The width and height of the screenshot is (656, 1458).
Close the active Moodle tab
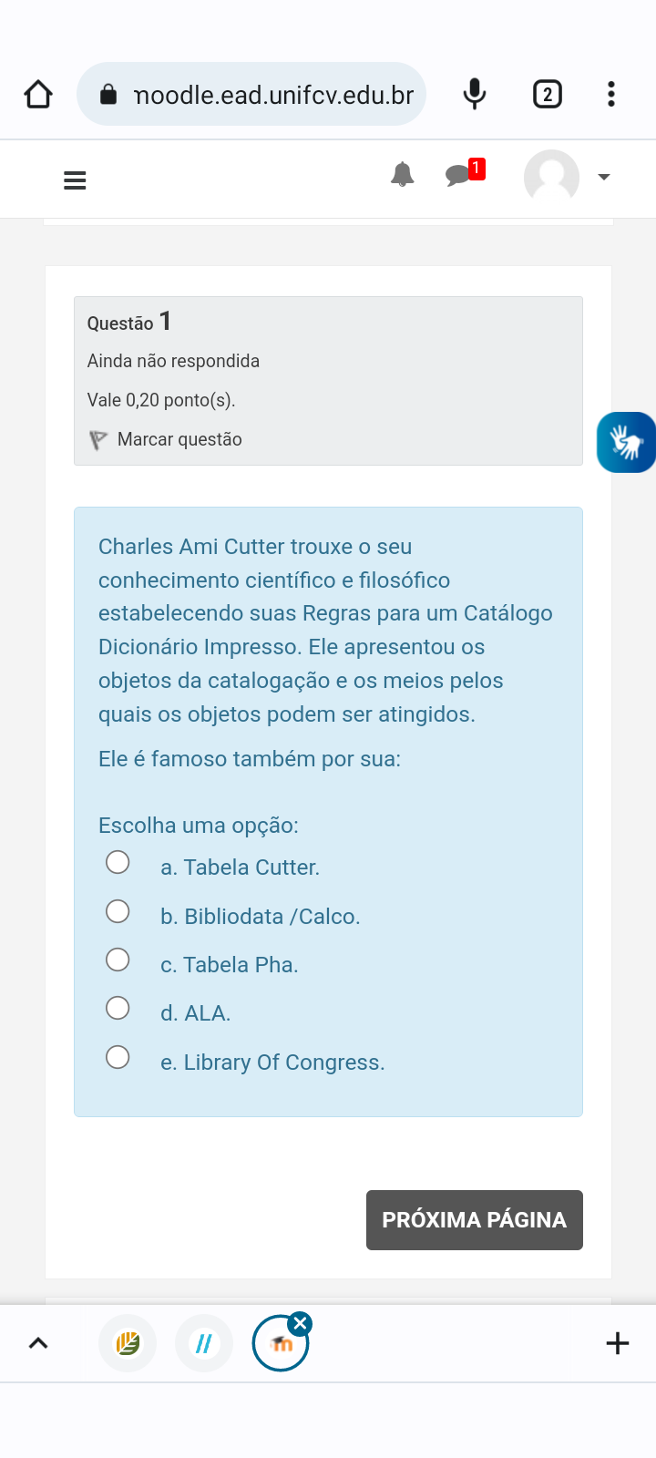click(300, 1323)
